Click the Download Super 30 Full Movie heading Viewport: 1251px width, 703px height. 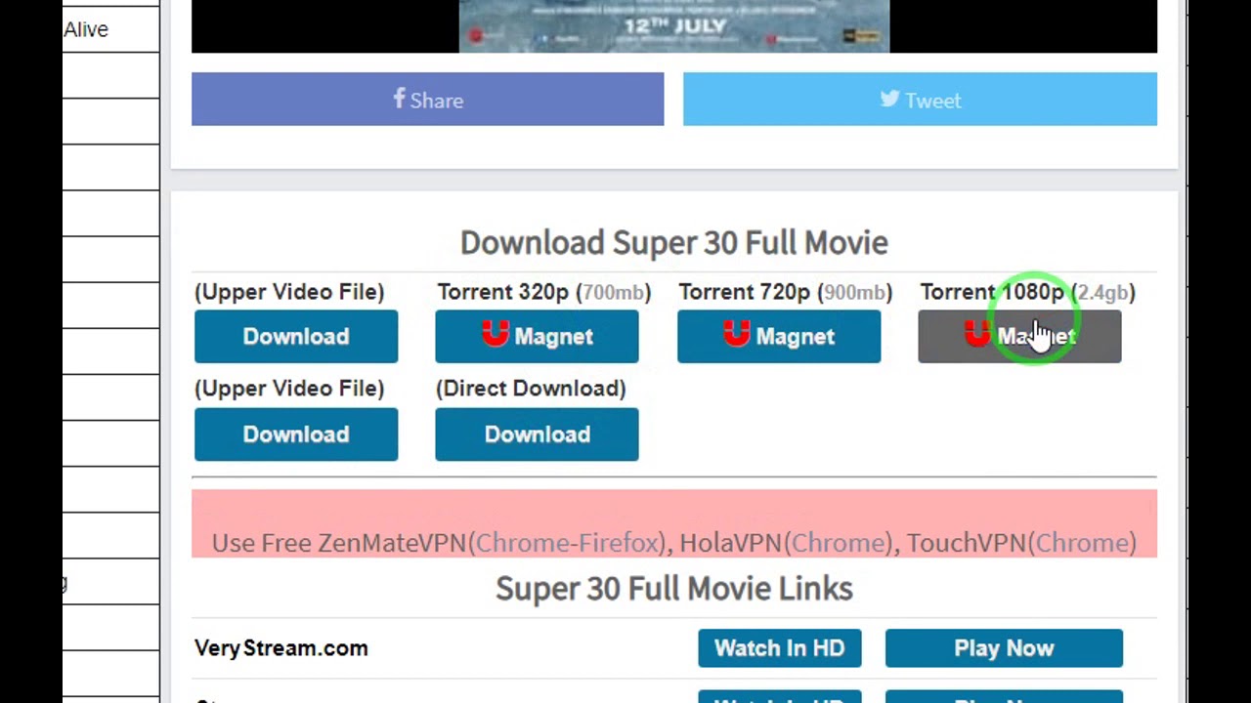(674, 242)
